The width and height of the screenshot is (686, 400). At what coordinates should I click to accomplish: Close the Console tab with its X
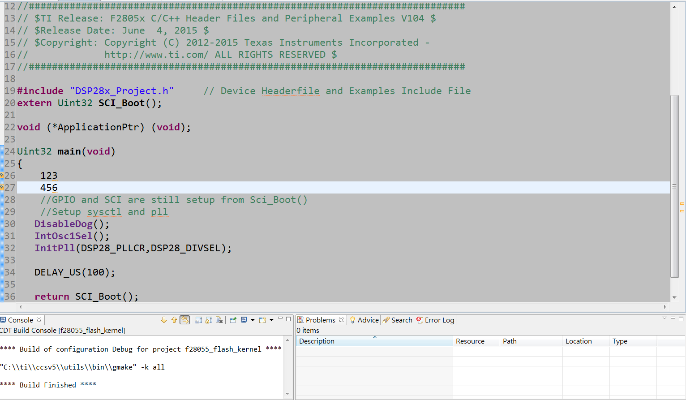click(x=39, y=320)
